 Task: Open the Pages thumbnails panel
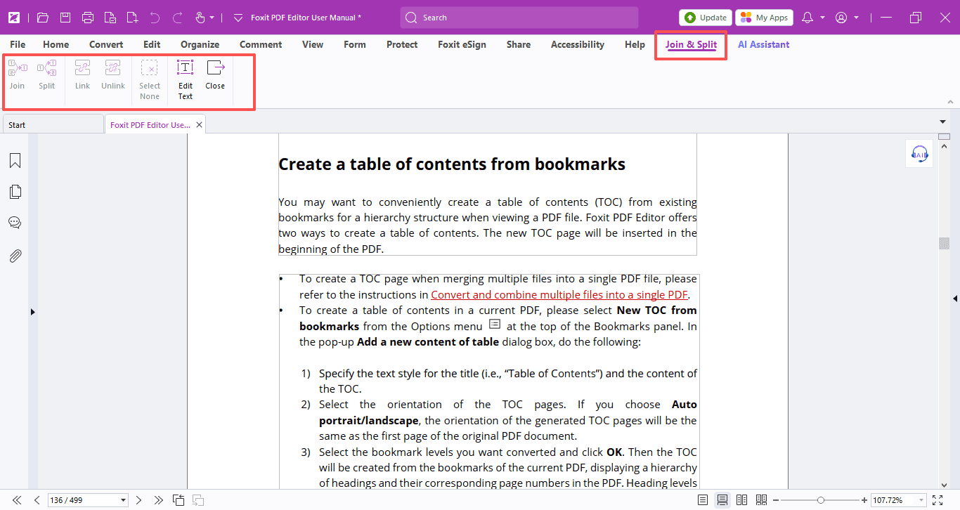pos(15,192)
